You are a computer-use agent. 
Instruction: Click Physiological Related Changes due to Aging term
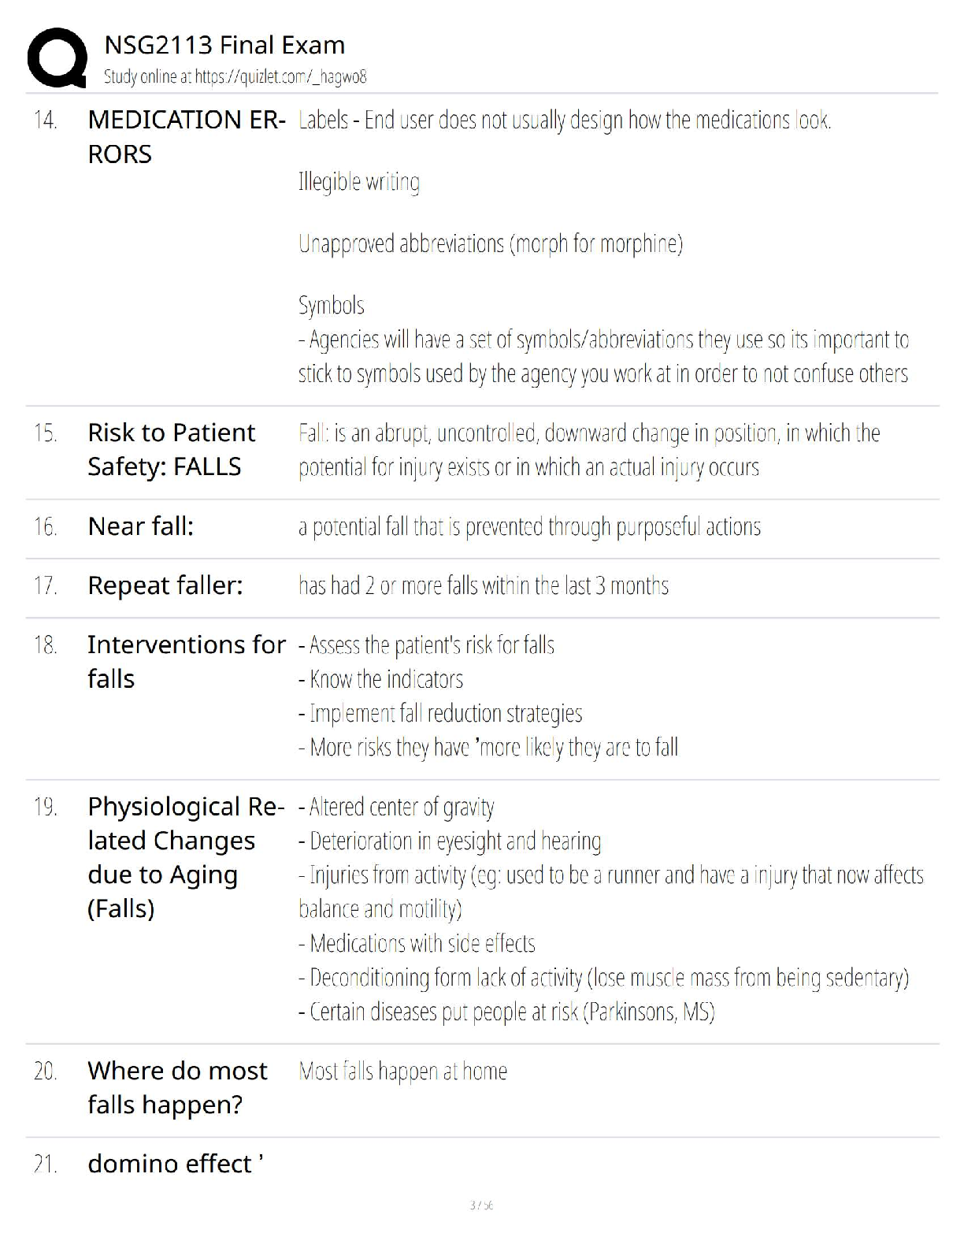click(186, 857)
